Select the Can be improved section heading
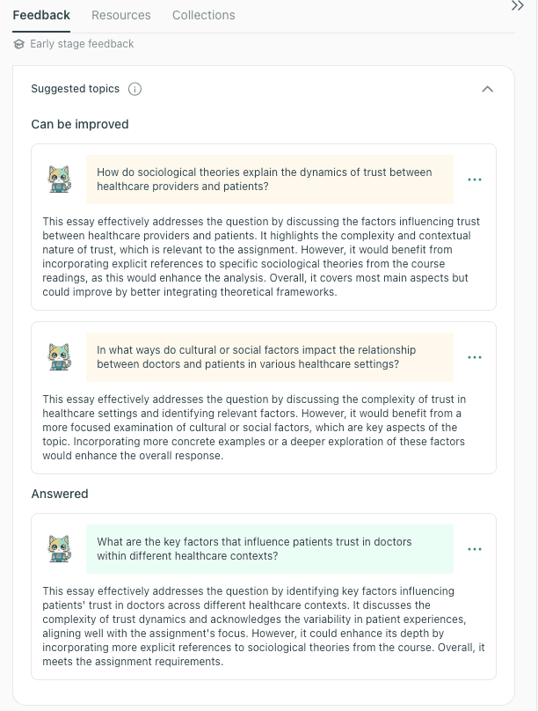The height and width of the screenshot is (711, 538). pyautogui.click(x=81, y=125)
